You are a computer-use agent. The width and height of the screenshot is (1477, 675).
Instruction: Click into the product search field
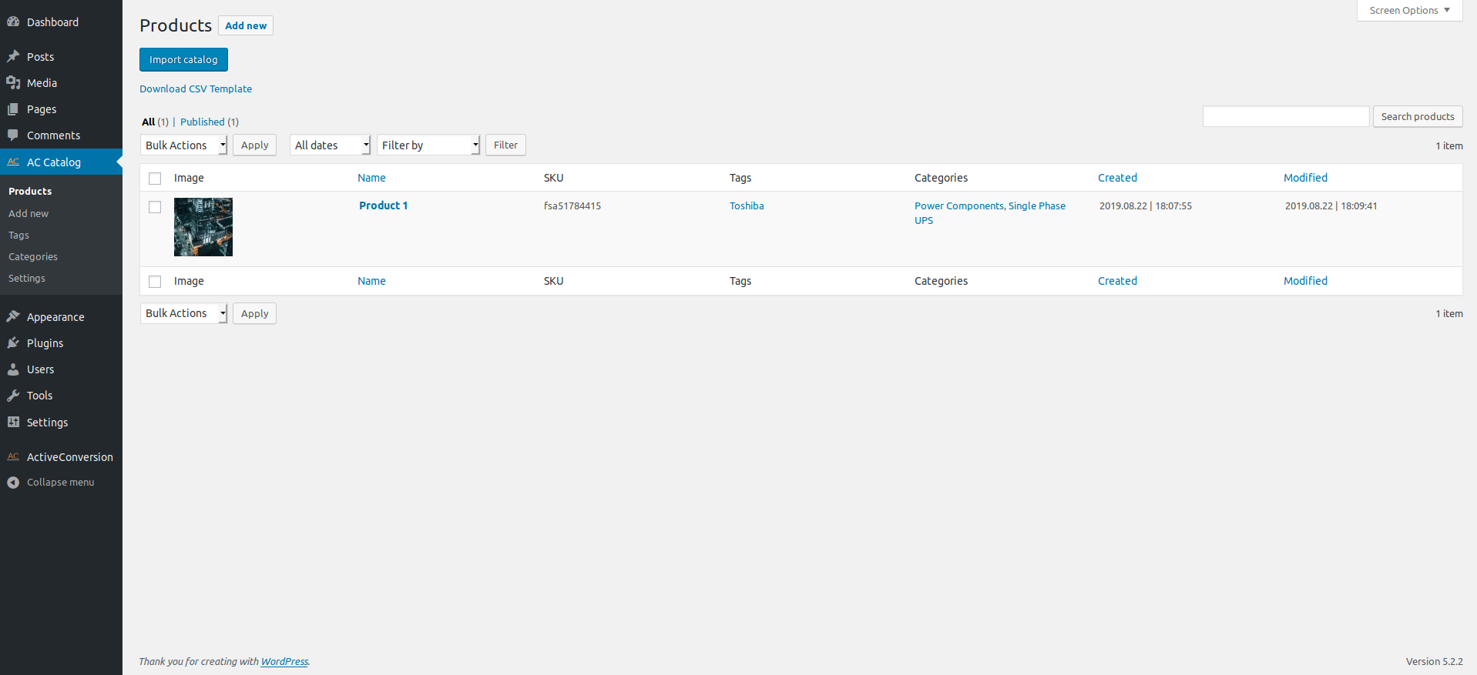point(1286,116)
